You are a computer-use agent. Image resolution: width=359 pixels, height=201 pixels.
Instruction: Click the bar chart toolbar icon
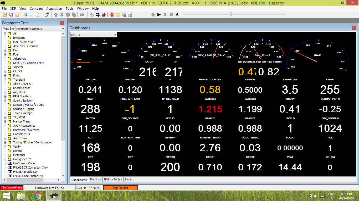click(x=130, y=15)
